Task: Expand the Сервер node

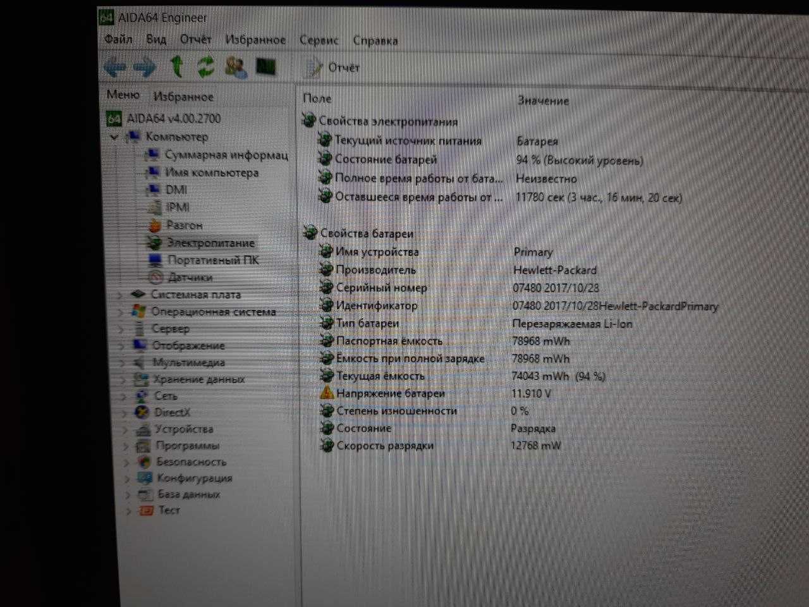Action: click(121, 329)
